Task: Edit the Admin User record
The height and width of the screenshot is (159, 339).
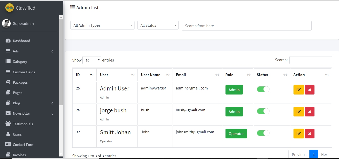Action: pyautogui.click(x=299, y=90)
